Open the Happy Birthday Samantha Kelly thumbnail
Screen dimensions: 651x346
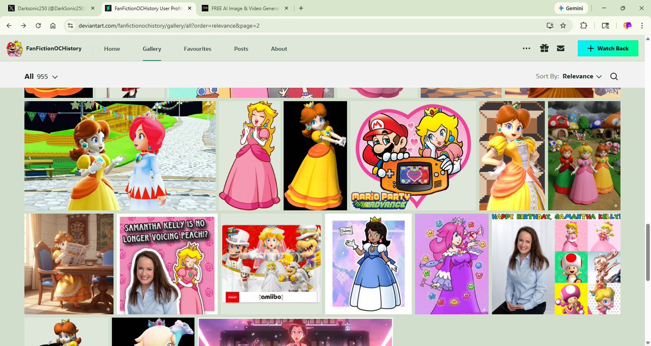[556, 264]
